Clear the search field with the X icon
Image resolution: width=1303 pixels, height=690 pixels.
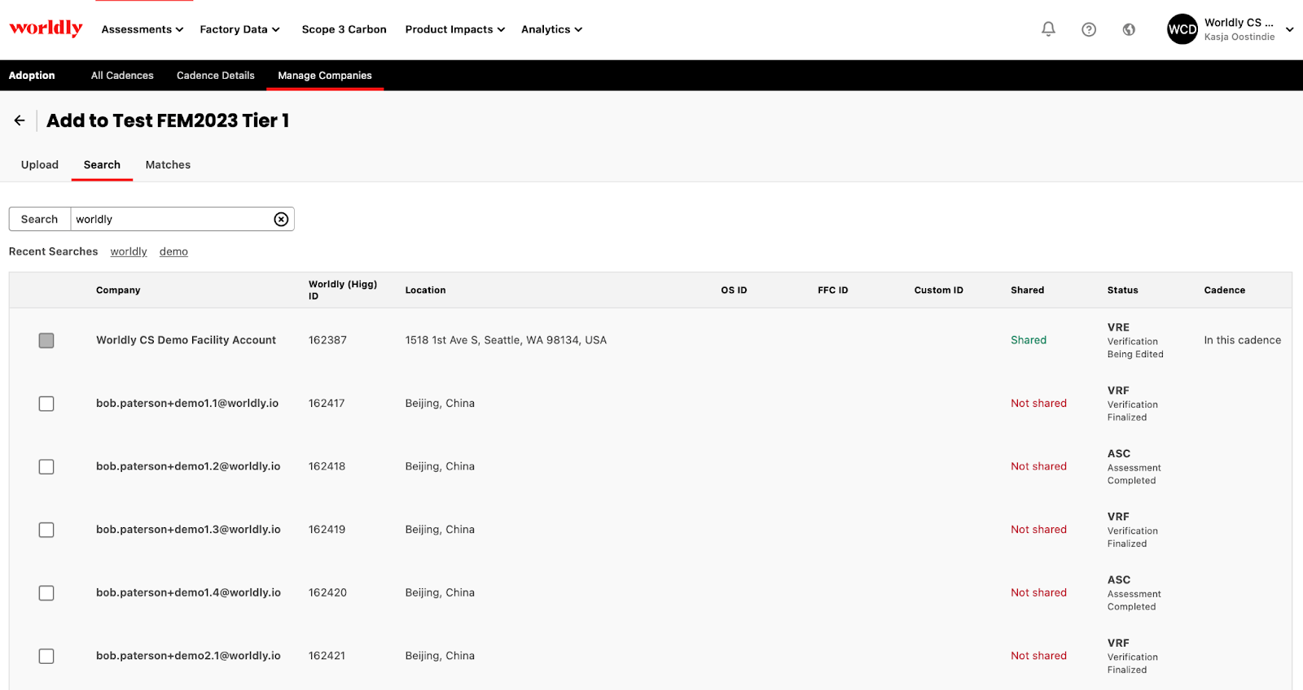(x=281, y=219)
